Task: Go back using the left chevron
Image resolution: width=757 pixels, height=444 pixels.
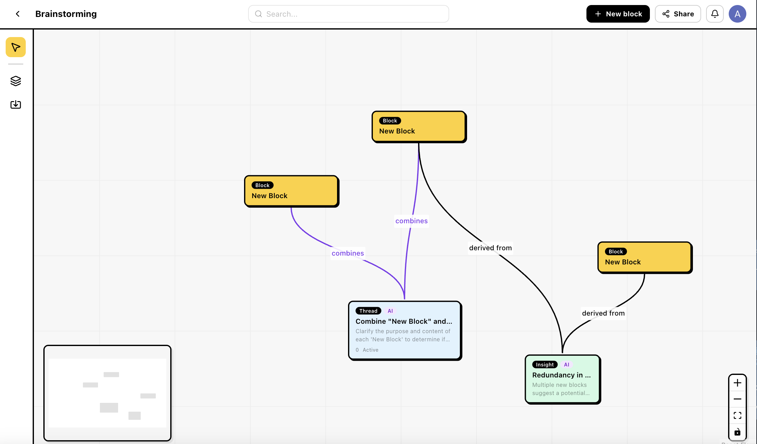Action: click(x=18, y=14)
